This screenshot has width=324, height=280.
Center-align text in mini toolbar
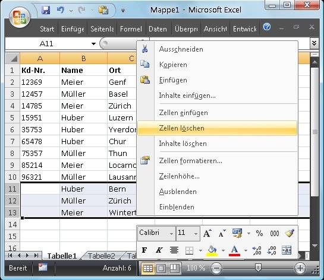(x=174, y=250)
